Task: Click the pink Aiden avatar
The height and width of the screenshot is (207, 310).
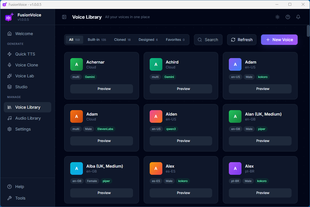Action: coord(156,116)
